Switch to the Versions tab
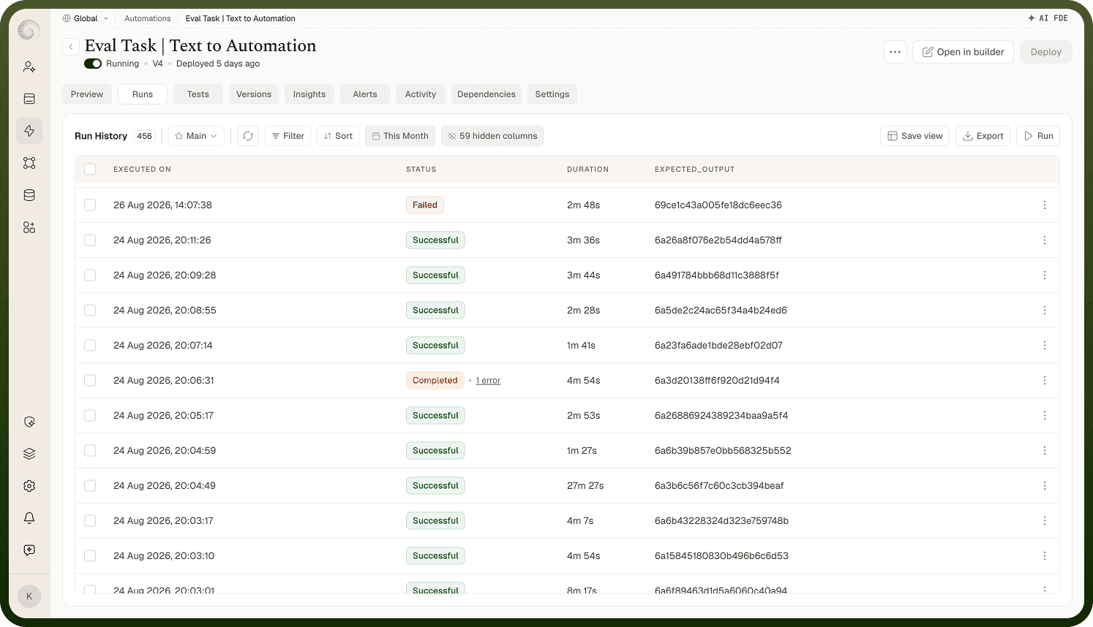 pos(254,94)
